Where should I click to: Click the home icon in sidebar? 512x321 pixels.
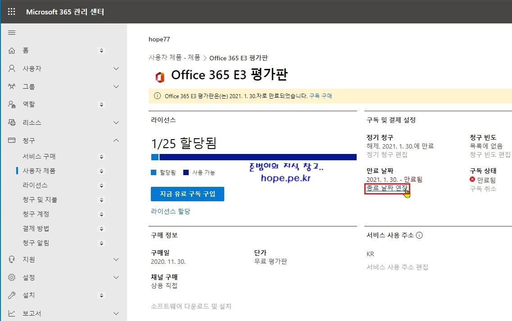click(x=12, y=50)
